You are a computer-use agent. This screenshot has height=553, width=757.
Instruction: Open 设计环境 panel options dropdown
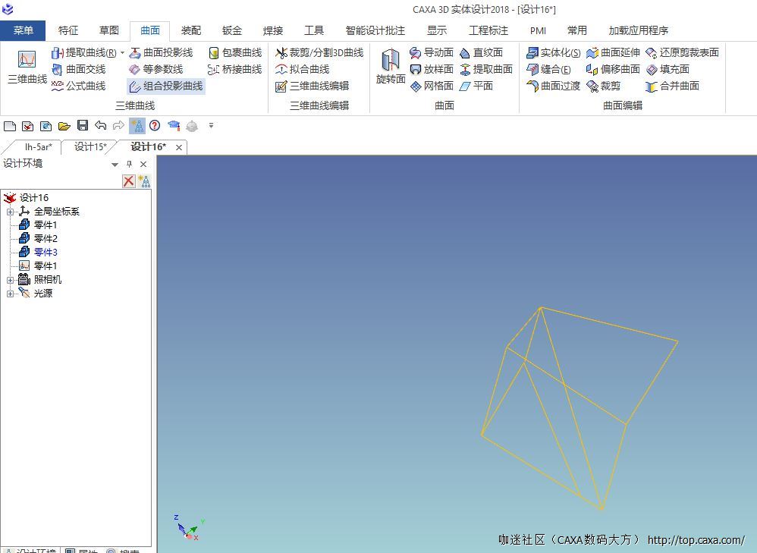tap(115, 164)
